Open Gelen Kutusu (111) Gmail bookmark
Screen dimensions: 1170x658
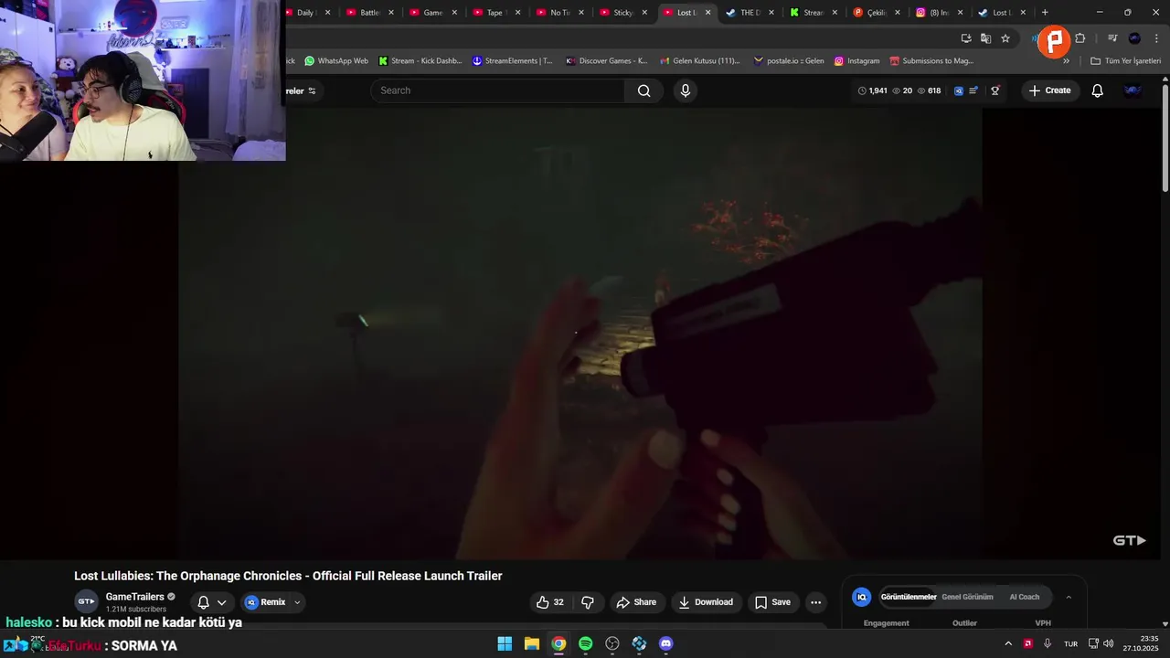(699, 61)
